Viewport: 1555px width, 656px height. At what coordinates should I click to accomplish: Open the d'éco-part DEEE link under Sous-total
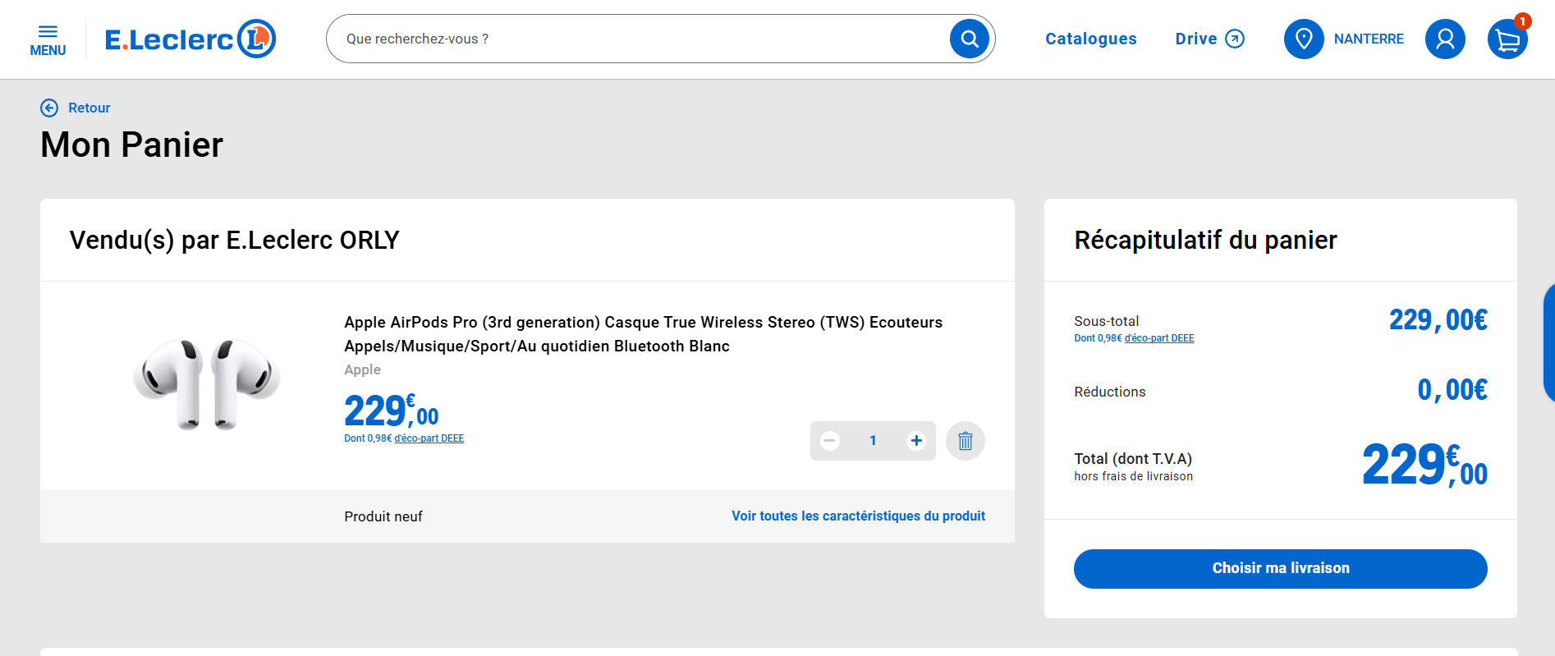[1159, 338]
